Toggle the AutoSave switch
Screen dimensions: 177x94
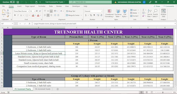12,2
